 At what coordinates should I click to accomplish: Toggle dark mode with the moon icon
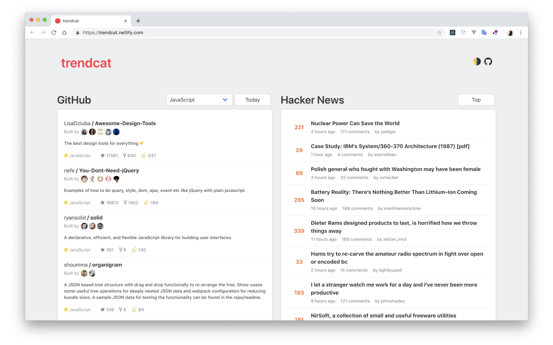(x=477, y=61)
